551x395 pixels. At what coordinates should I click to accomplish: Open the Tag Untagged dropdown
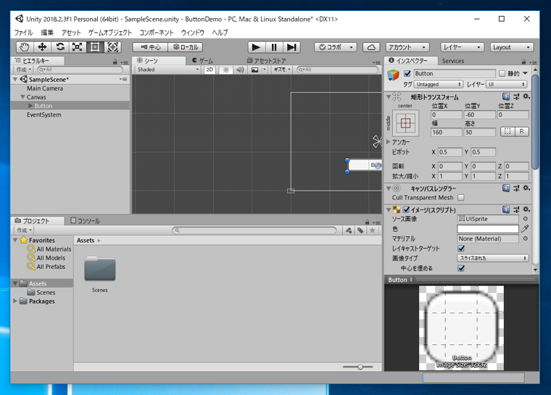click(438, 84)
